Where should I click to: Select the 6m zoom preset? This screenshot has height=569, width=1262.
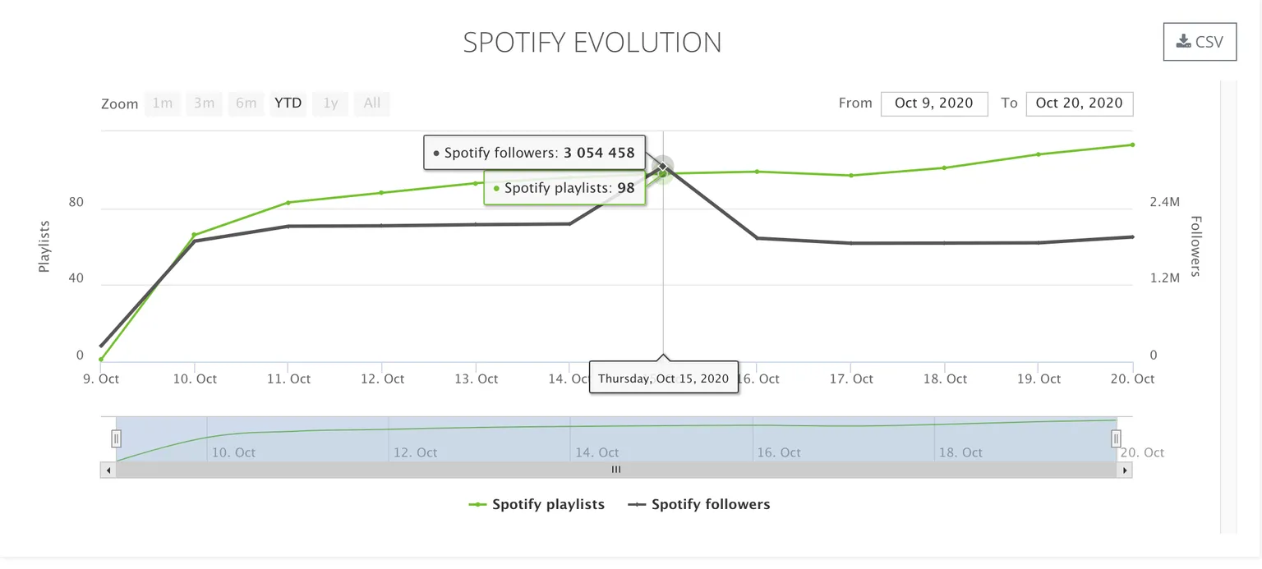246,103
